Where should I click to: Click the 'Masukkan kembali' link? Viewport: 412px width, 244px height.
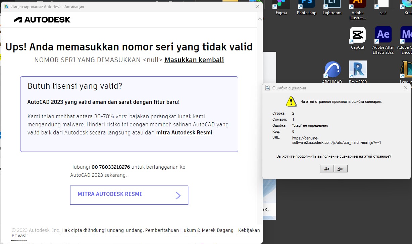tap(194, 60)
